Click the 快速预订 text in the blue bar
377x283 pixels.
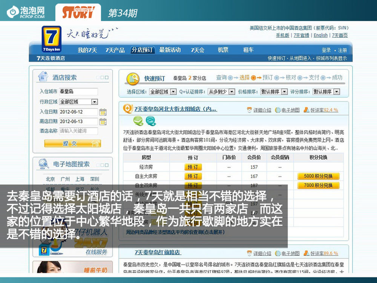point(276,58)
